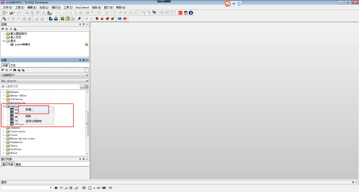
Task: Click the ... button beside search field
Action: tap(82, 87)
